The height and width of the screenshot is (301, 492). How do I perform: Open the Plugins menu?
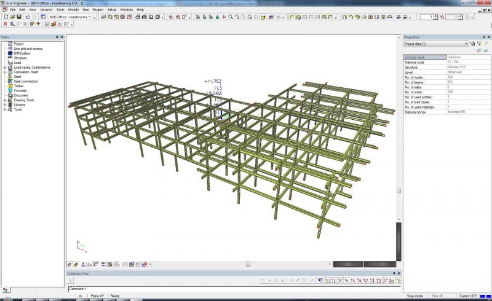[x=98, y=10]
